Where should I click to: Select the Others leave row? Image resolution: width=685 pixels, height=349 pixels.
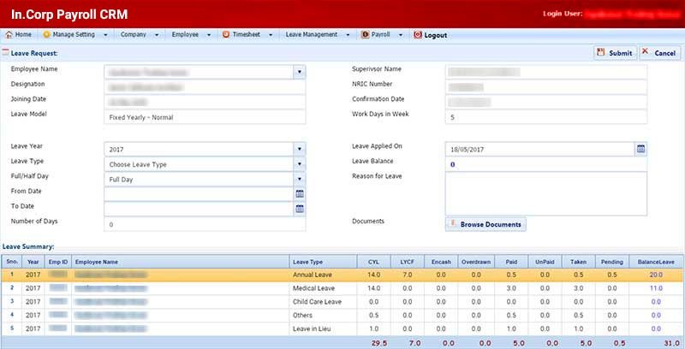(x=342, y=316)
